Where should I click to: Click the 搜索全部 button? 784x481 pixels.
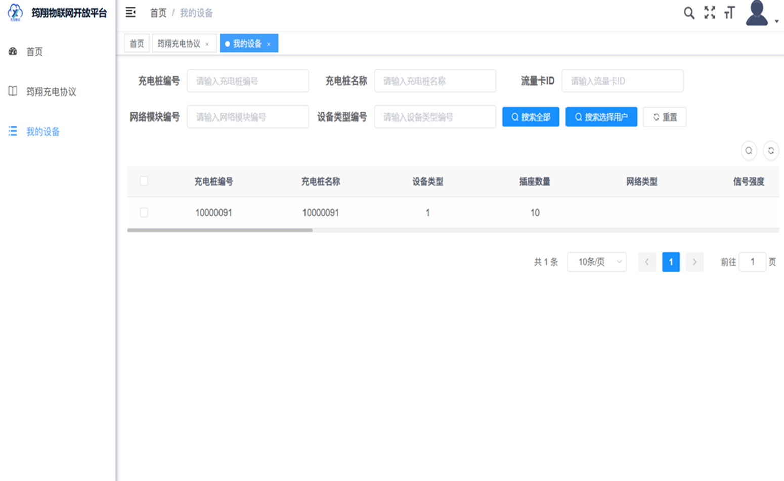click(530, 116)
